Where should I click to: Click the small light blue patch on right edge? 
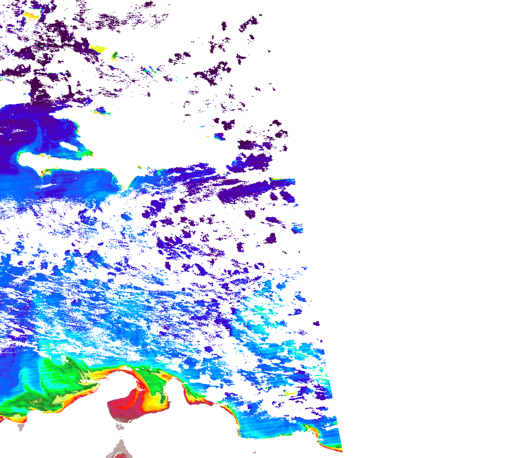[x=297, y=229]
